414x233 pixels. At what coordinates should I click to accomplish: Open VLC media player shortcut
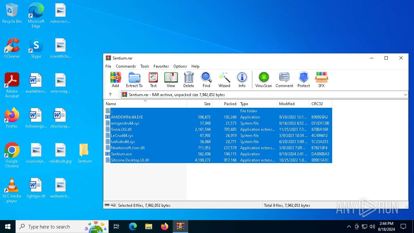[x=12, y=191]
